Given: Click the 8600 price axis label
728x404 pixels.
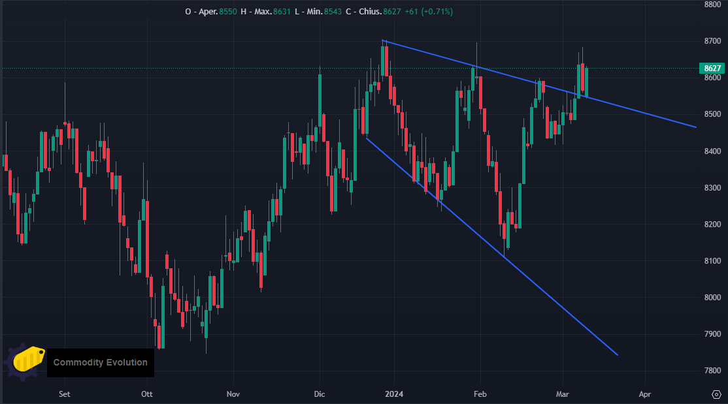Looking at the screenshot, I should tap(713, 78).
